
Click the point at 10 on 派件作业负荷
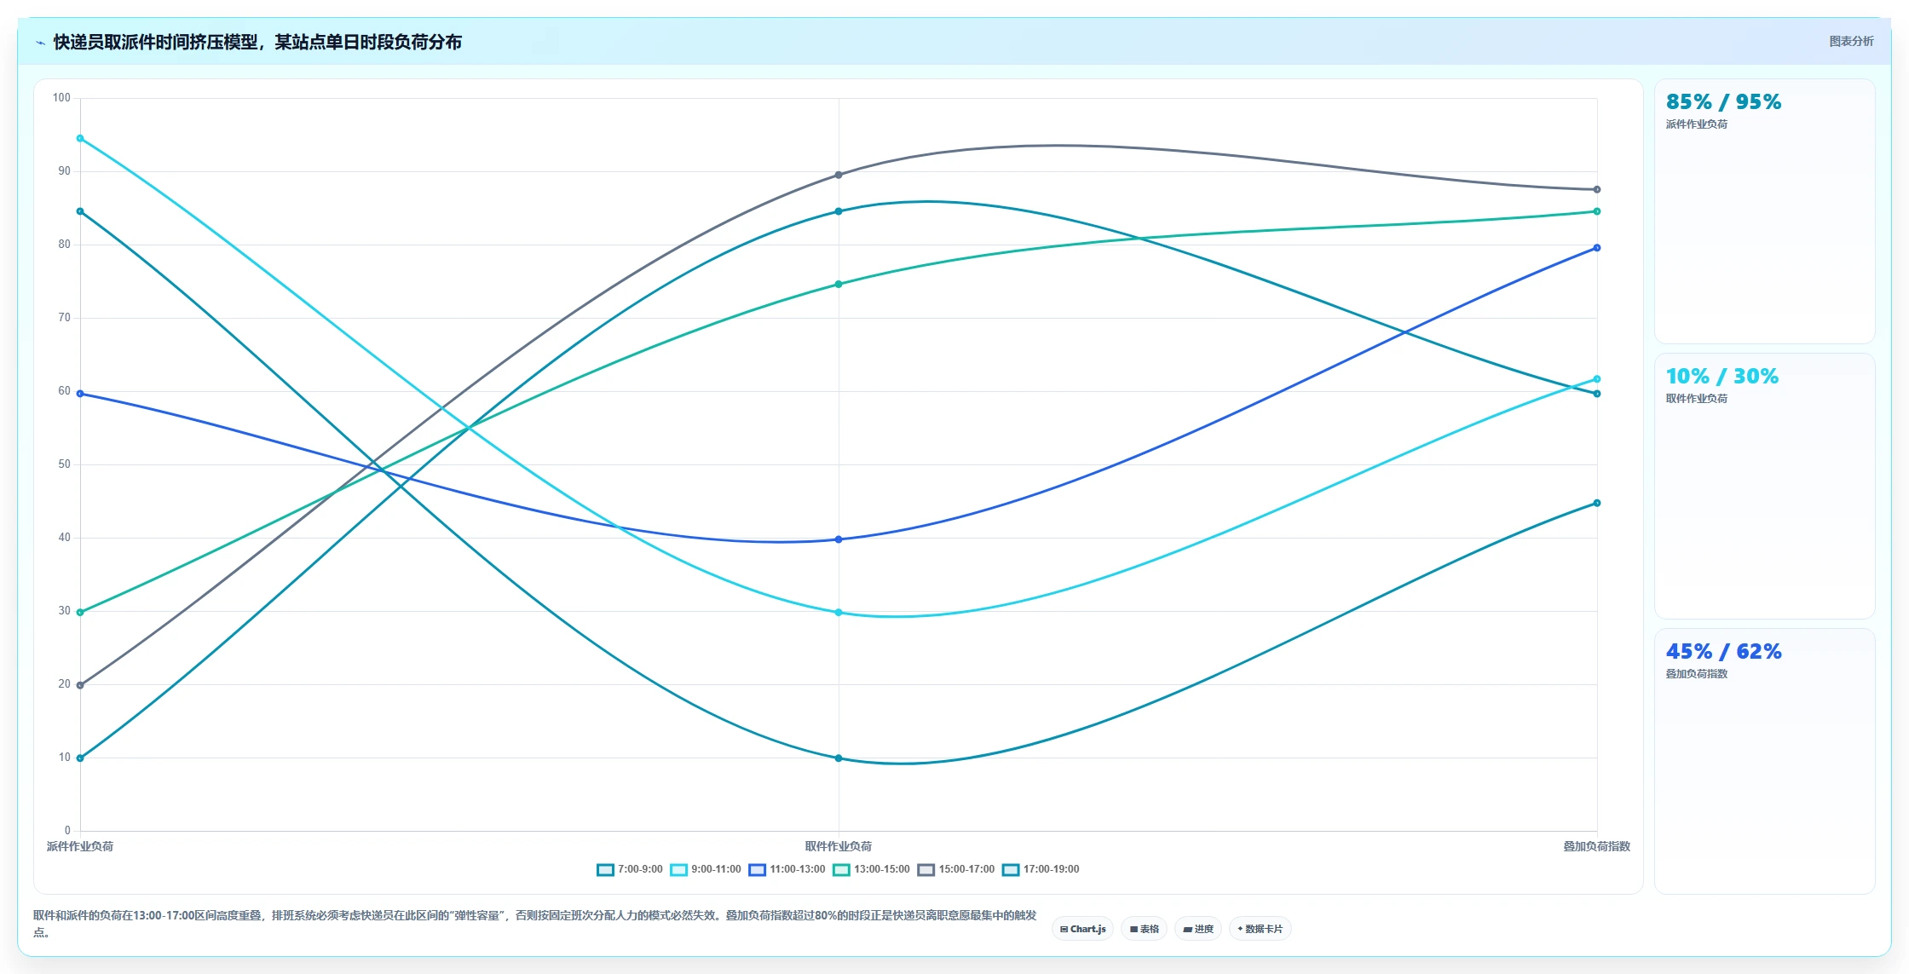pos(80,758)
